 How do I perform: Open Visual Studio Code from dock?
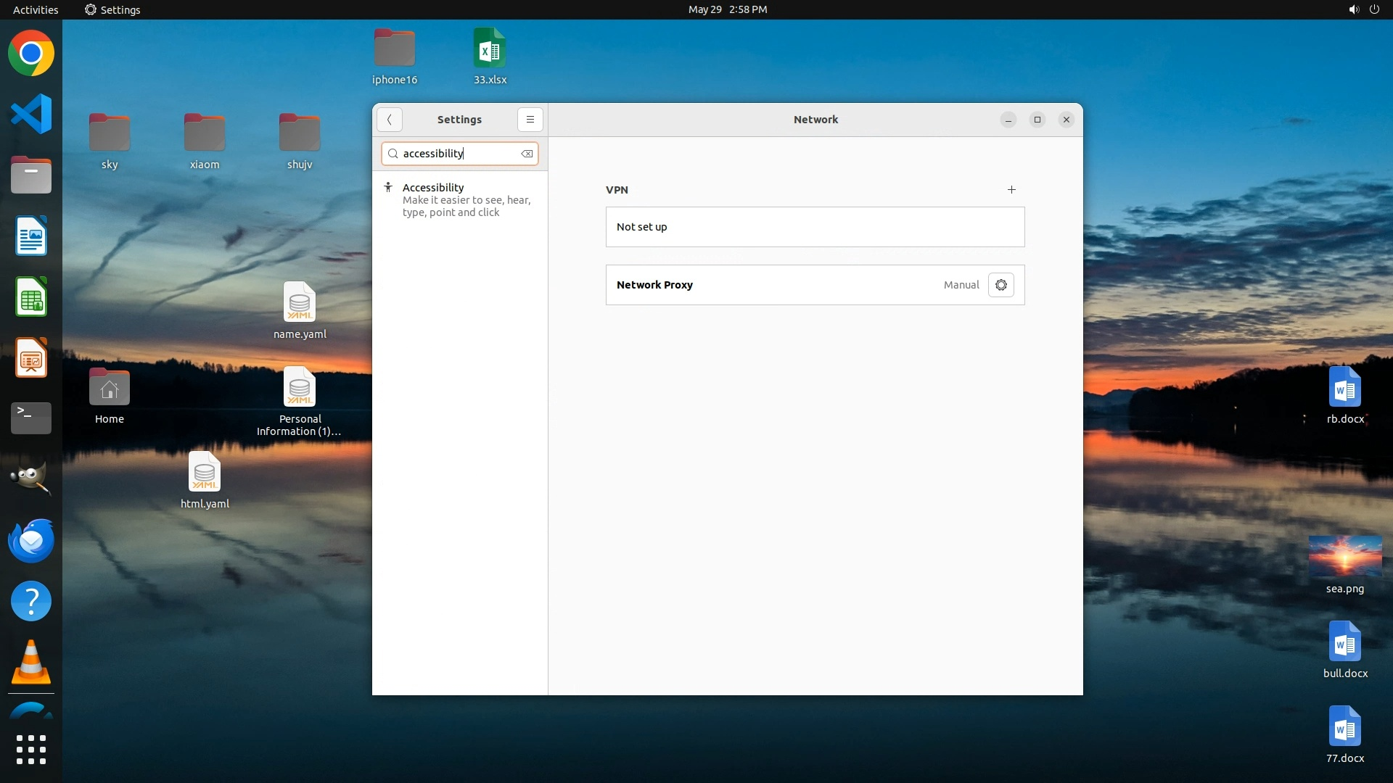(31, 115)
